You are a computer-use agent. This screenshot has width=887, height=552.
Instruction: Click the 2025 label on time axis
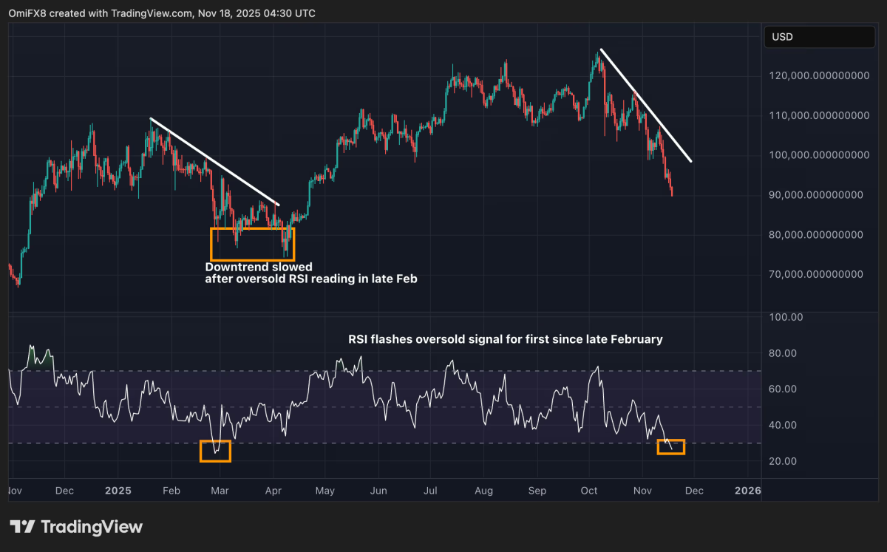pyautogui.click(x=118, y=489)
